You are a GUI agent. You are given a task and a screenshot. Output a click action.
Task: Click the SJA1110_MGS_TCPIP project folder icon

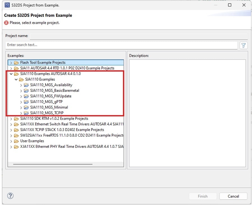click(26, 113)
